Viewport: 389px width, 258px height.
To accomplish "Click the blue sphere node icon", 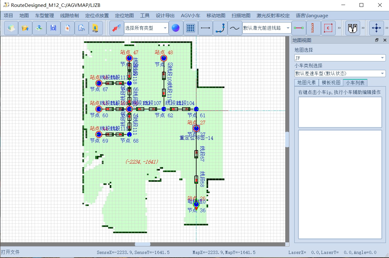I will coord(176,28).
